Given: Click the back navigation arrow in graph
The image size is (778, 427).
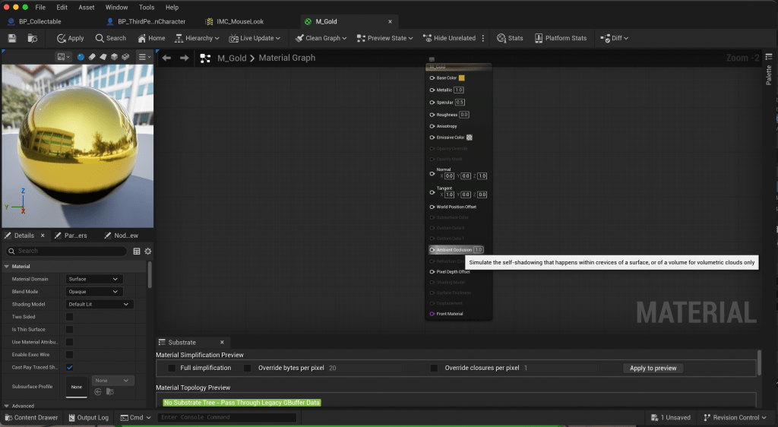Looking at the screenshot, I should click(x=166, y=58).
